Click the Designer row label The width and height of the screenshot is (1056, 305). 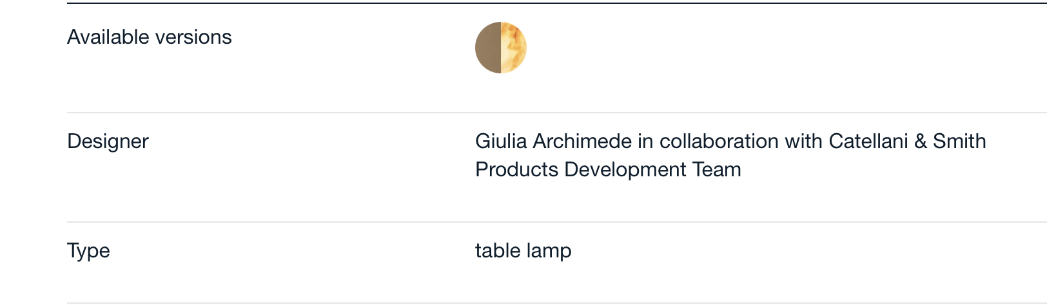click(108, 142)
